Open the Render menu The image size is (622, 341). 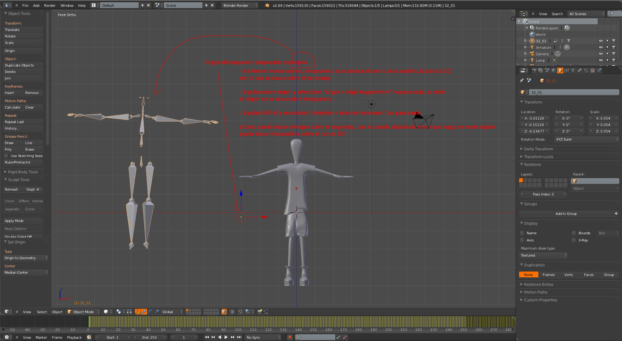[x=50, y=5]
